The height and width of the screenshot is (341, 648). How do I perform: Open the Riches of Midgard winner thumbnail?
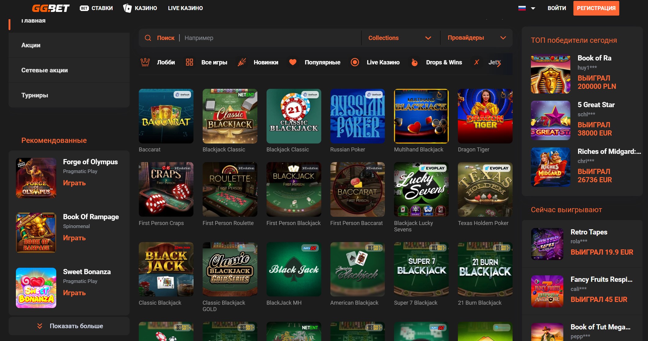pos(550,167)
